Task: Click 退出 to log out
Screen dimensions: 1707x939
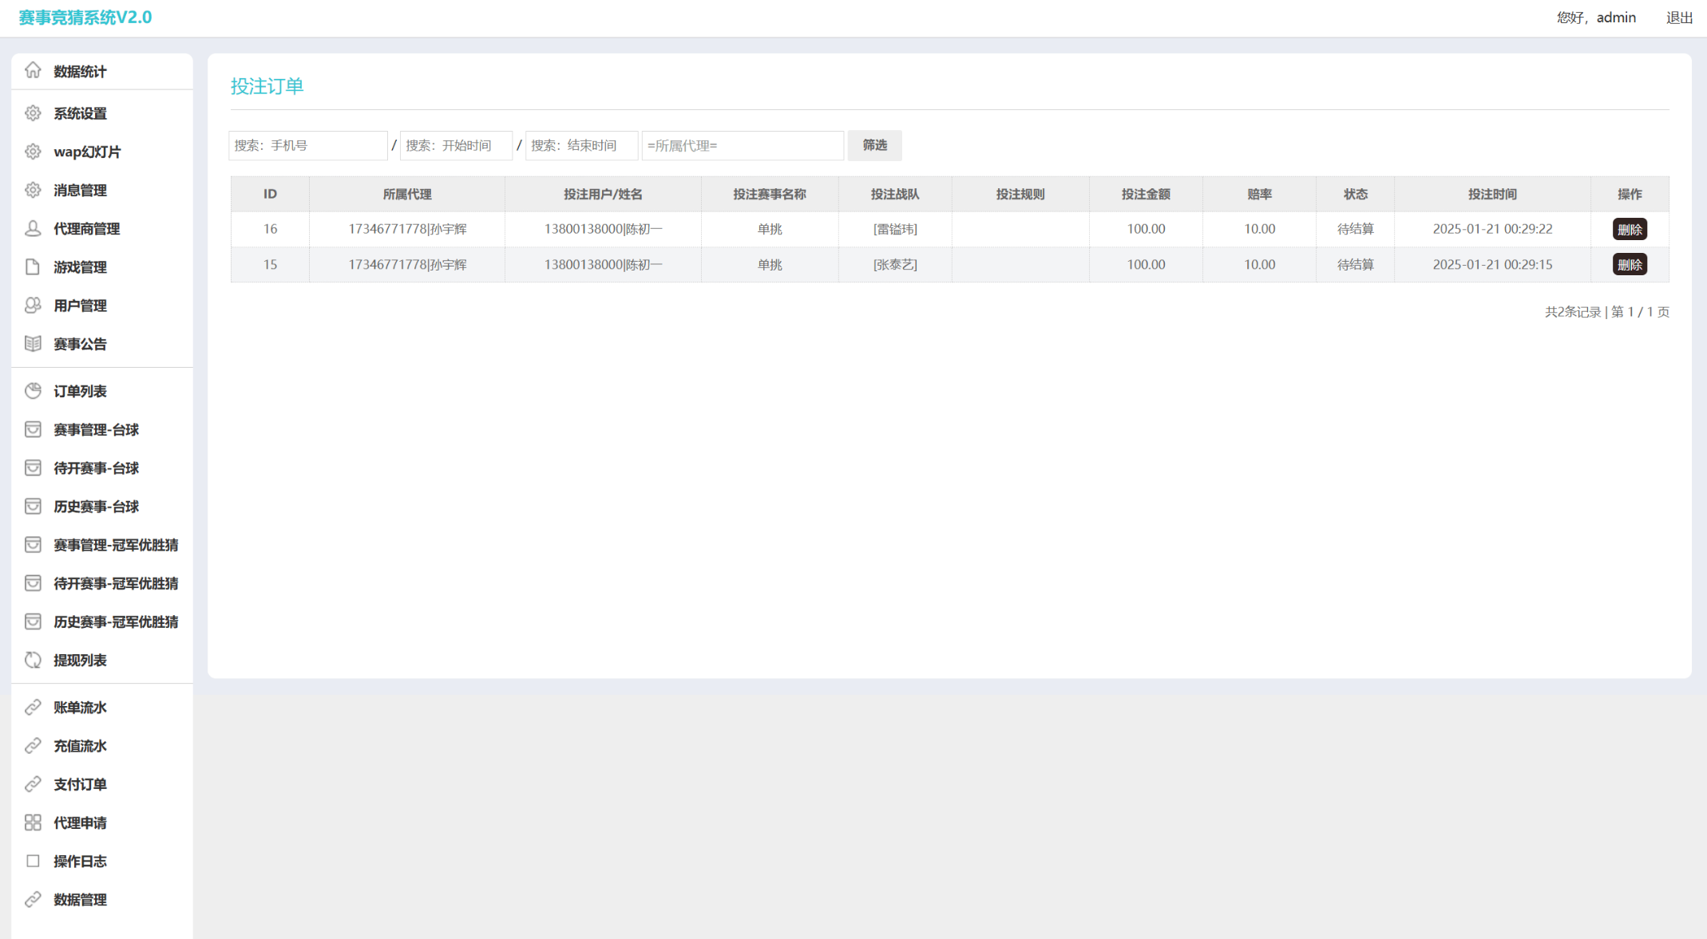Action: [1679, 18]
